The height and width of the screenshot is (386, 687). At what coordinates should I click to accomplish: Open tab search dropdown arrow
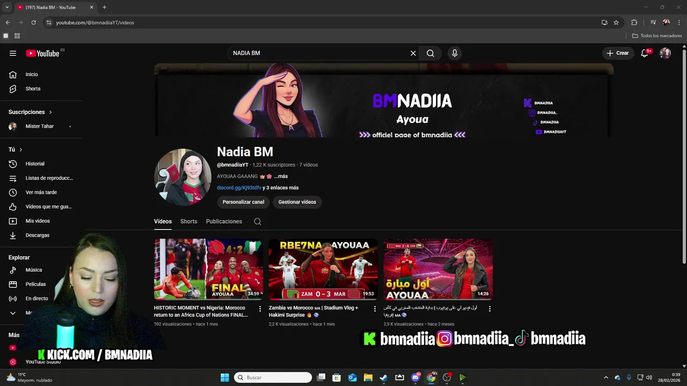point(7,7)
